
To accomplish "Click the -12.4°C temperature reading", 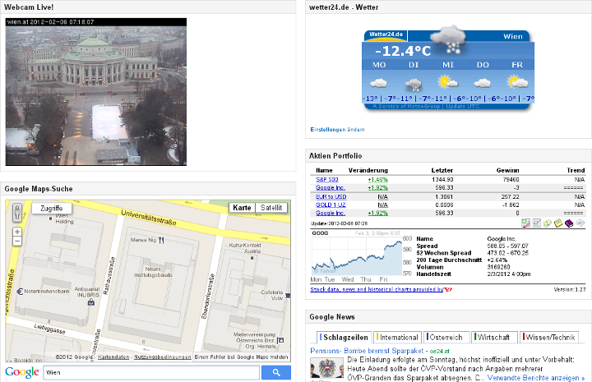I will pyautogui.click(x=403, y=51).
